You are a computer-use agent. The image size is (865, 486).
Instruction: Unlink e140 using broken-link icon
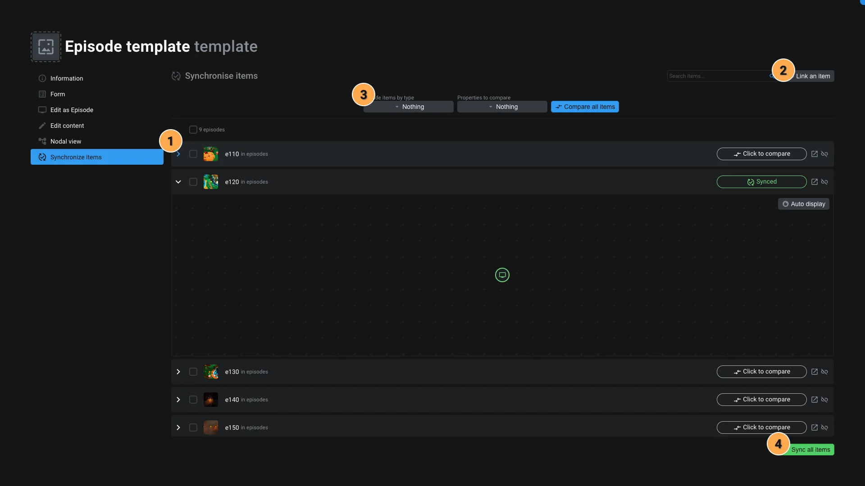click(824, 400)
